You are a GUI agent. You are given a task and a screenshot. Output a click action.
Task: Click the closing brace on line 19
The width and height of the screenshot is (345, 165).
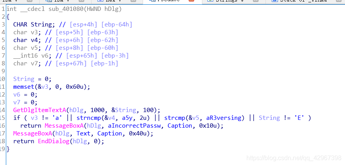coord(8,149)
